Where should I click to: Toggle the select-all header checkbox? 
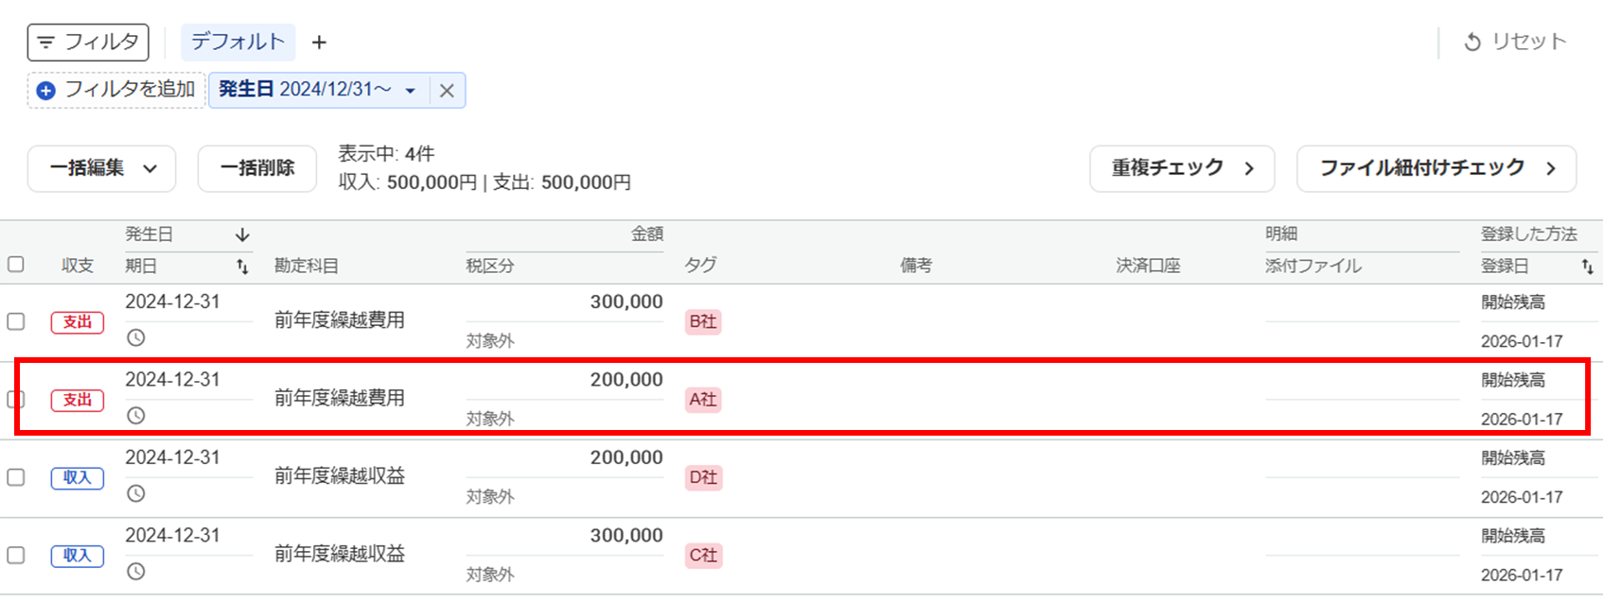(x=16, y=265)
